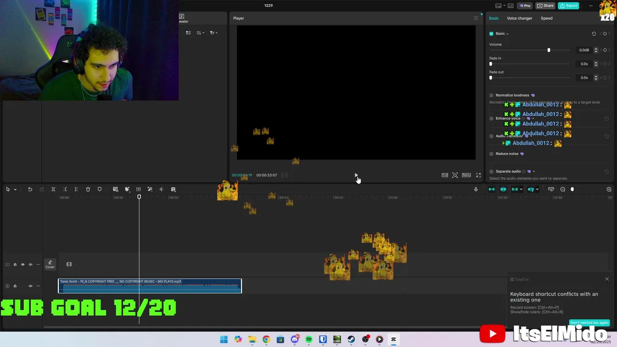
Task: Reset the Basic section settings
Action: [594, 34]
